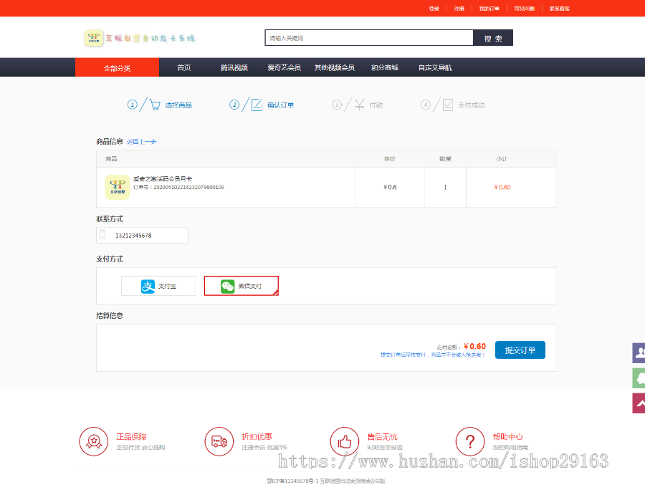Expand the 全部分类 categories menu
This screenshot has height=490, width=645.
117,67
